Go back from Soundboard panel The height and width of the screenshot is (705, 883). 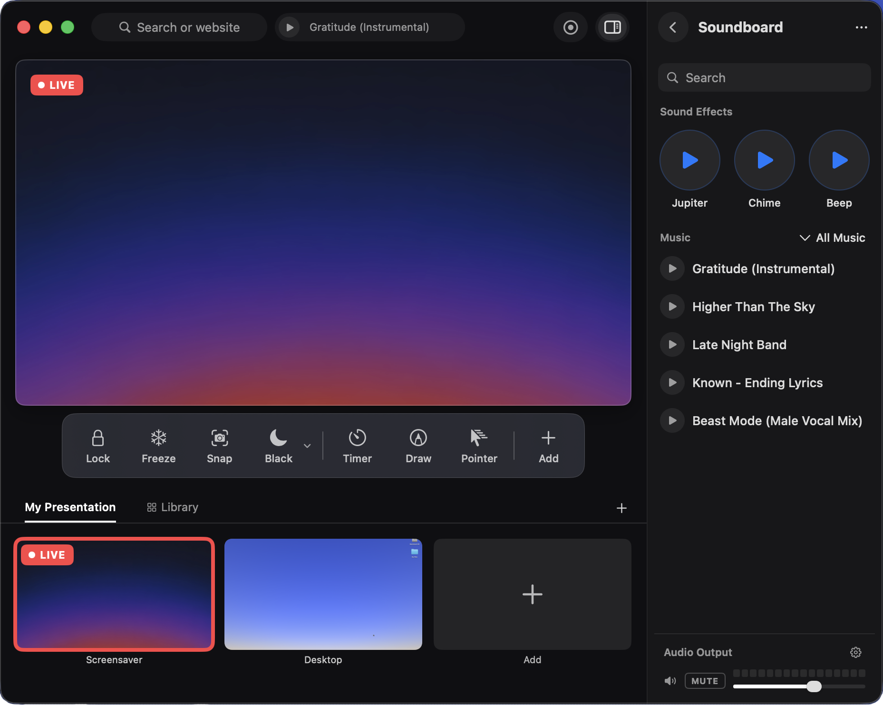click(x=673, y=27)
